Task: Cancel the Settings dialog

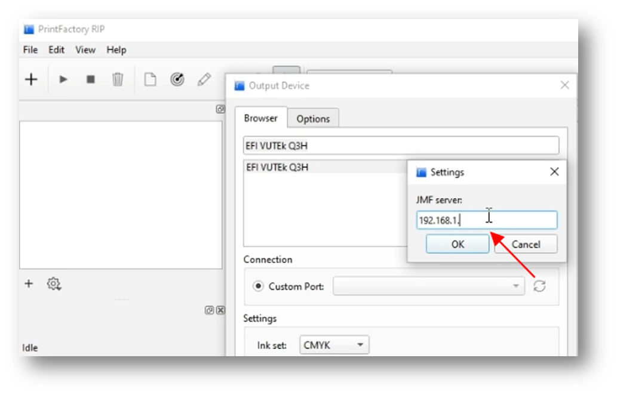Action: coord(526,244)
